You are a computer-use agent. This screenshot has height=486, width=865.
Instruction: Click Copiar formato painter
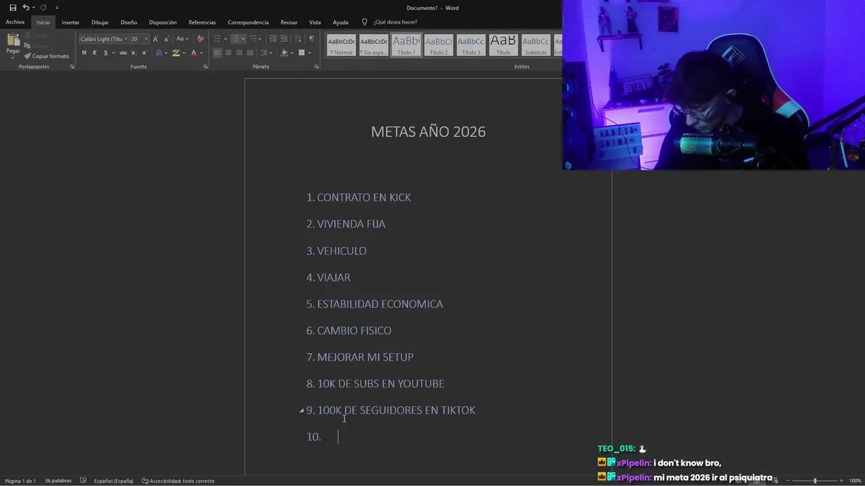point(47,56)
